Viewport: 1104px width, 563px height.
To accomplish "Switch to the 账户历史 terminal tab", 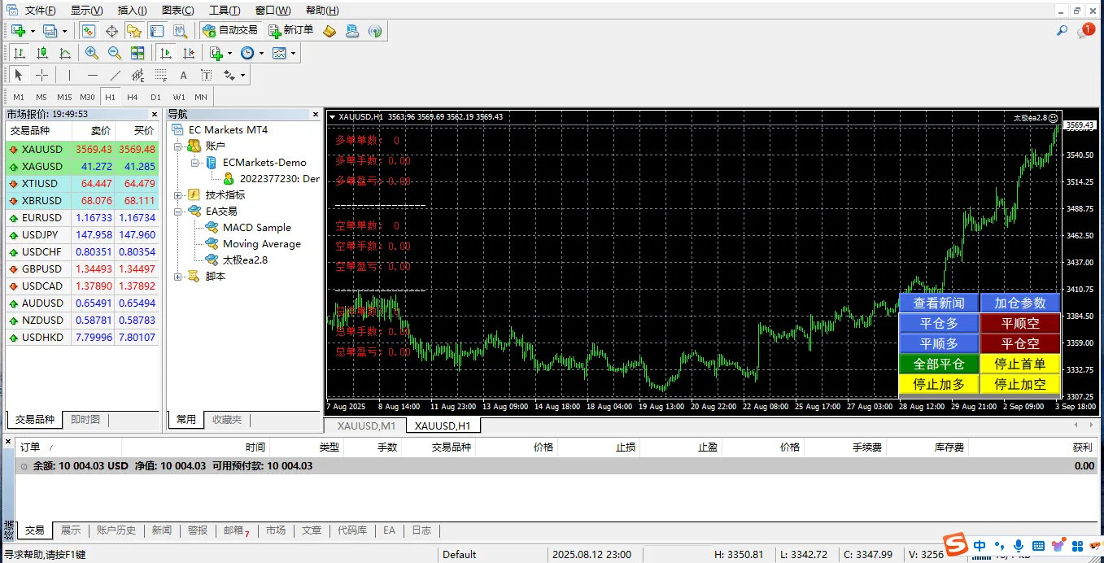I will [x=116, y=530].
